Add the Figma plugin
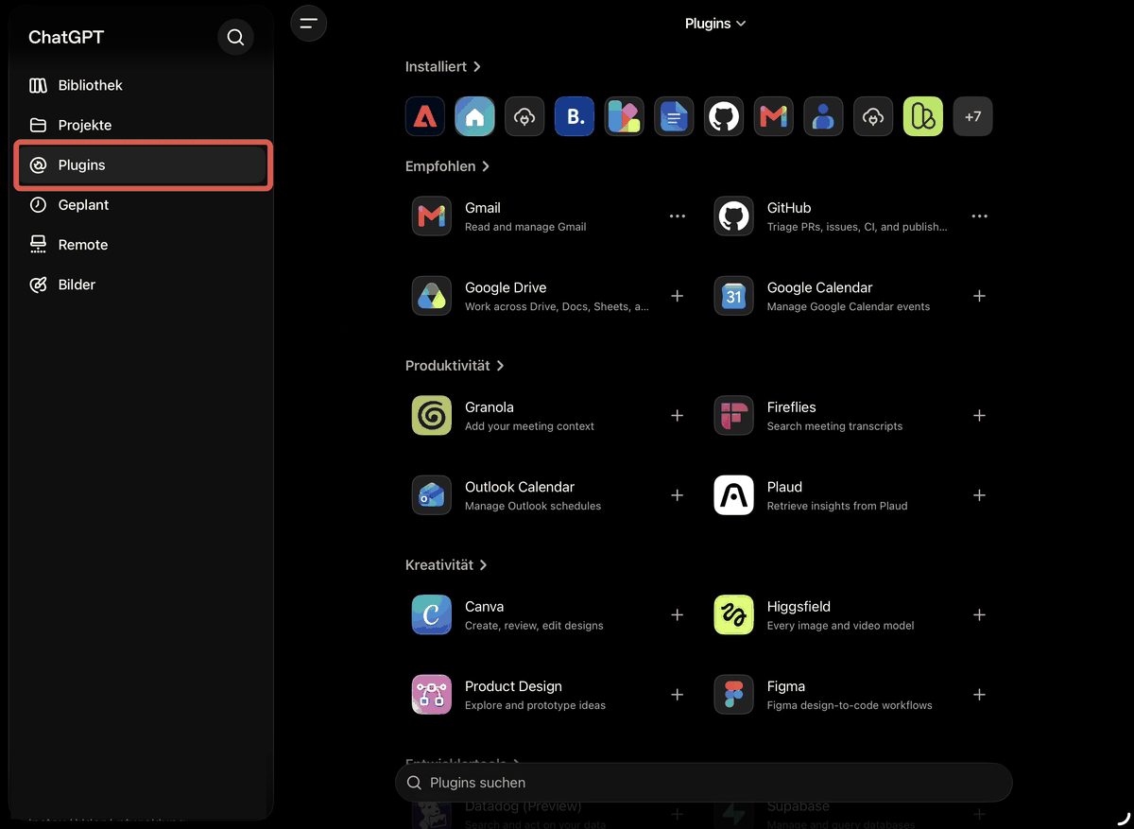This screenshot has width=1134, height=829. 979,695
